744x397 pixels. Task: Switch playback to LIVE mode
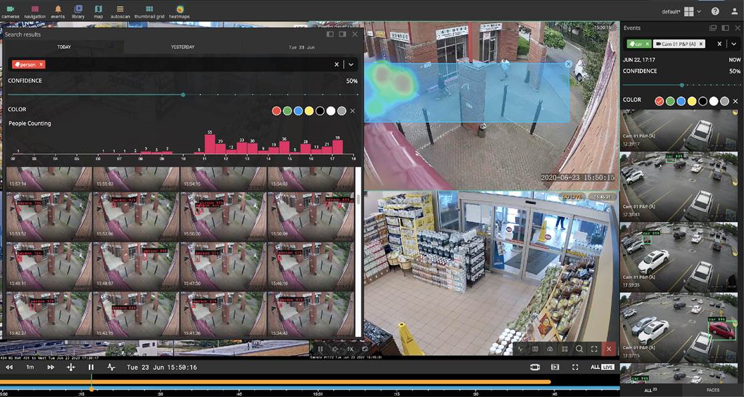608,367
